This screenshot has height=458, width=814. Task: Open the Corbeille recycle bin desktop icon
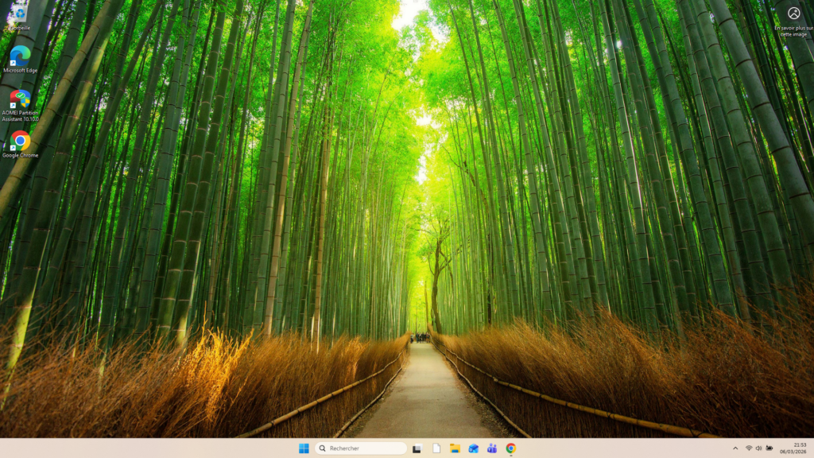(x=17, y=14)
